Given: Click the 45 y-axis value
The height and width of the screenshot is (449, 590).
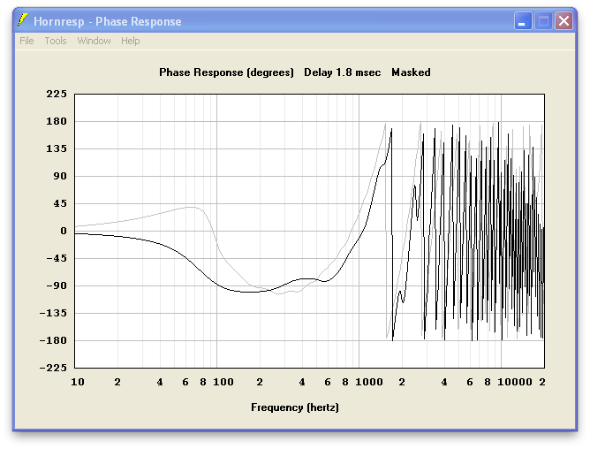Looking at the screenshot, I should click(60, 204).
